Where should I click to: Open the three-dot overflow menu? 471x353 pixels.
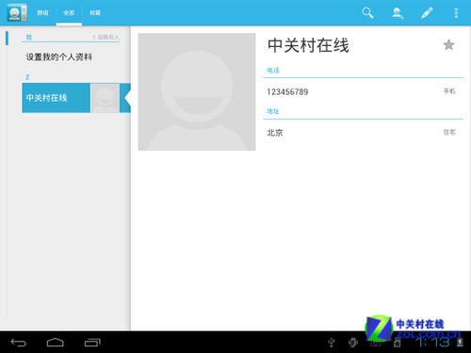click(456, 13)
